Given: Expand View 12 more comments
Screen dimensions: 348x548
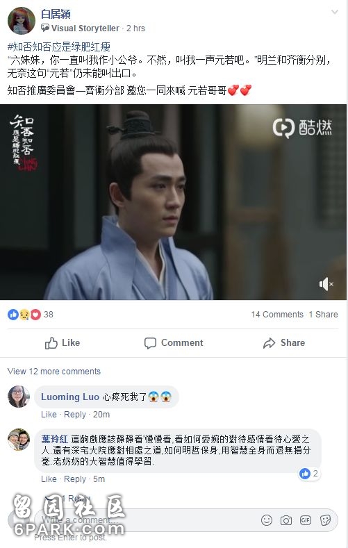Looking at the screenshot, I should (53, 371).
